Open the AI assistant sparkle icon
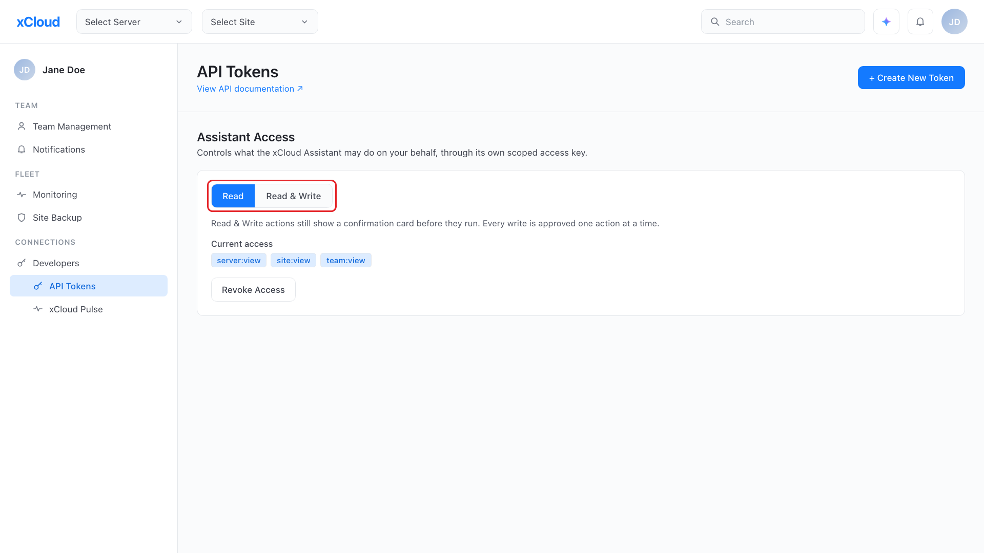Viewport: 984px width, 553px height. click(886, 22)
